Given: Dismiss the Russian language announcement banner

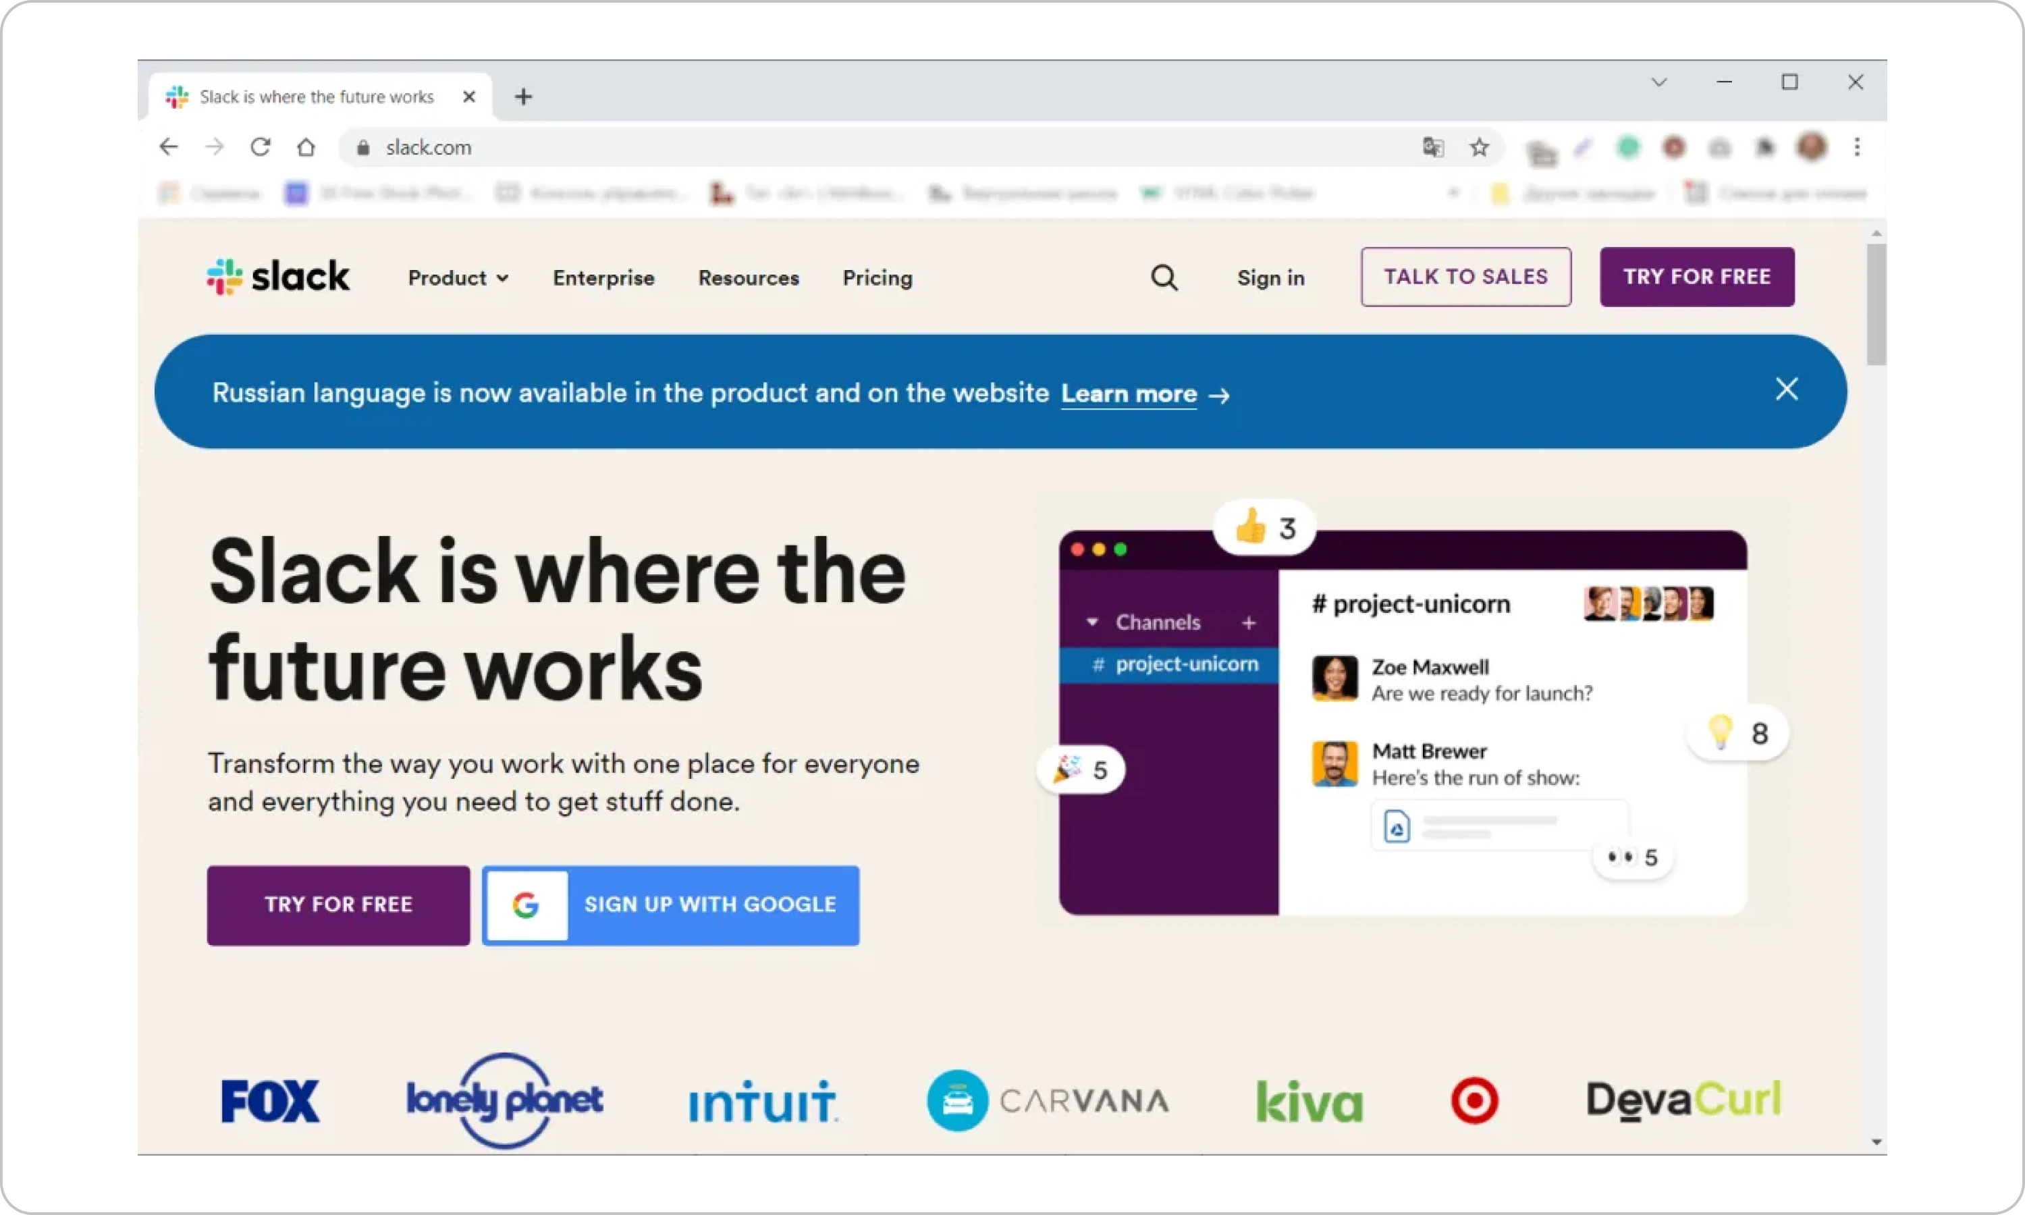Looking at the screenshot, I should coord(1787,389).
